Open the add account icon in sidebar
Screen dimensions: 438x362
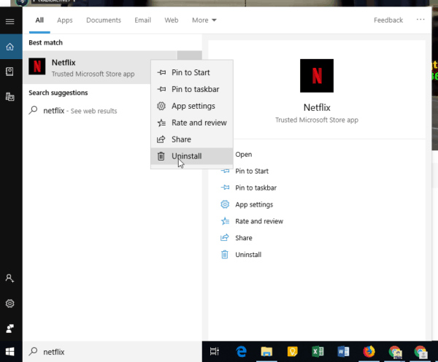[x=9, y=278]
